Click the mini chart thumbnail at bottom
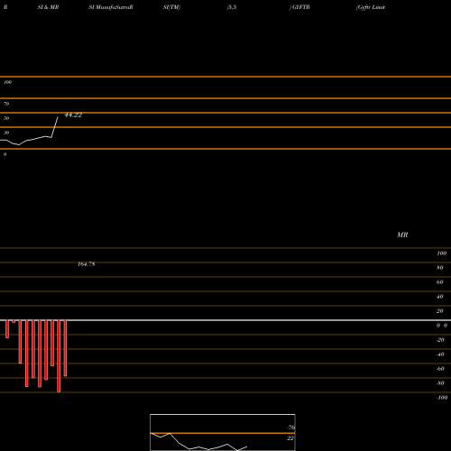The width and height of the screenshot is (451, 451). [223, 432]
